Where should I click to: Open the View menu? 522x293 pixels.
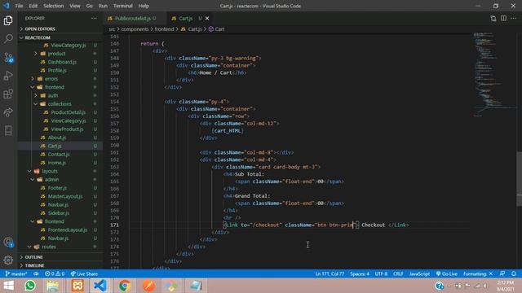point(75,6)
